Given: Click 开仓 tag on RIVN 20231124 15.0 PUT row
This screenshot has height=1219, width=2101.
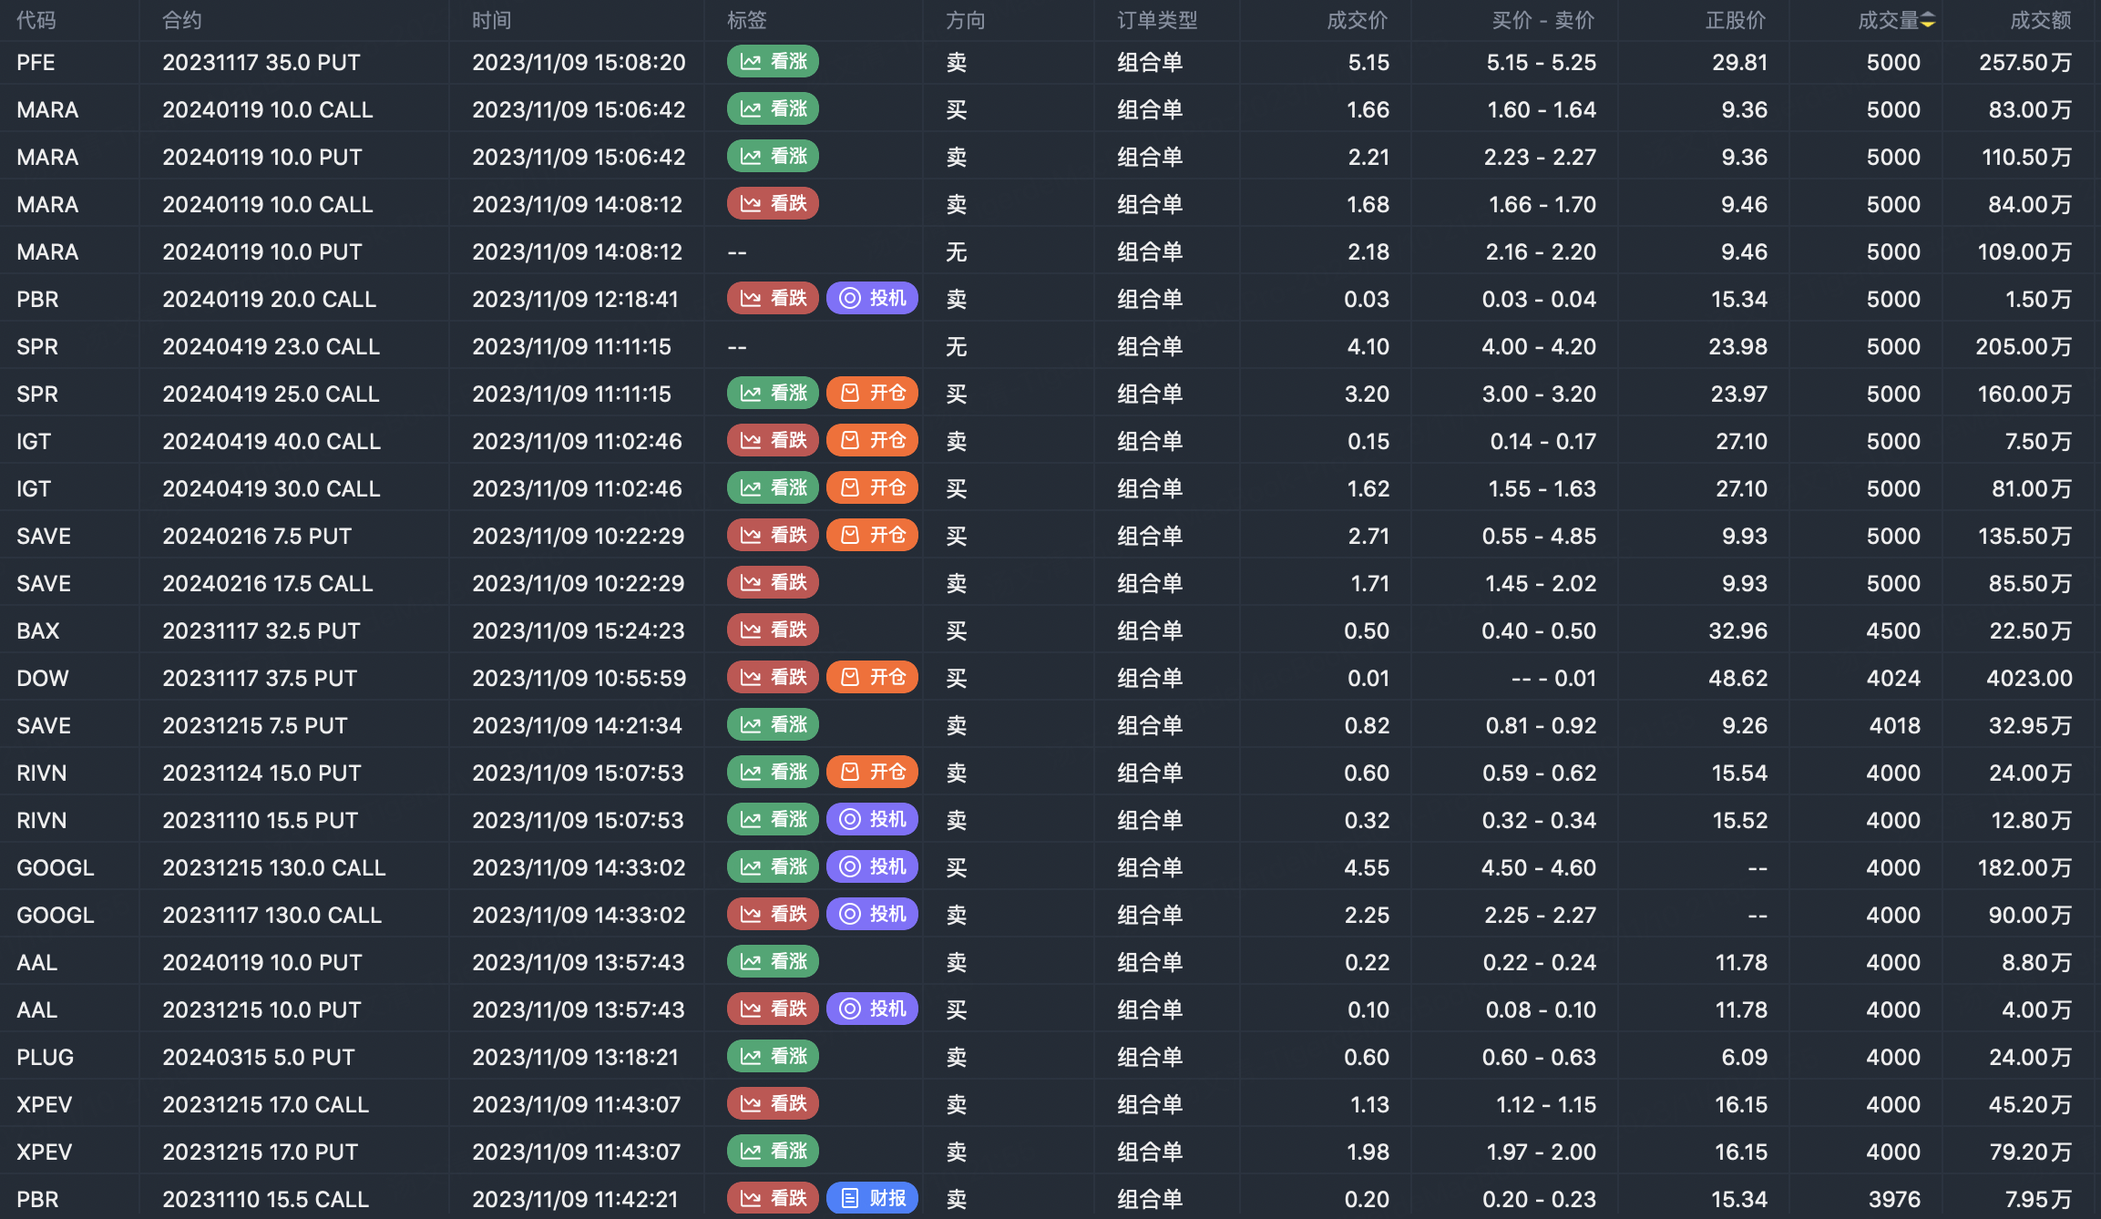Looking at the screenshot, I should (872, 772).
